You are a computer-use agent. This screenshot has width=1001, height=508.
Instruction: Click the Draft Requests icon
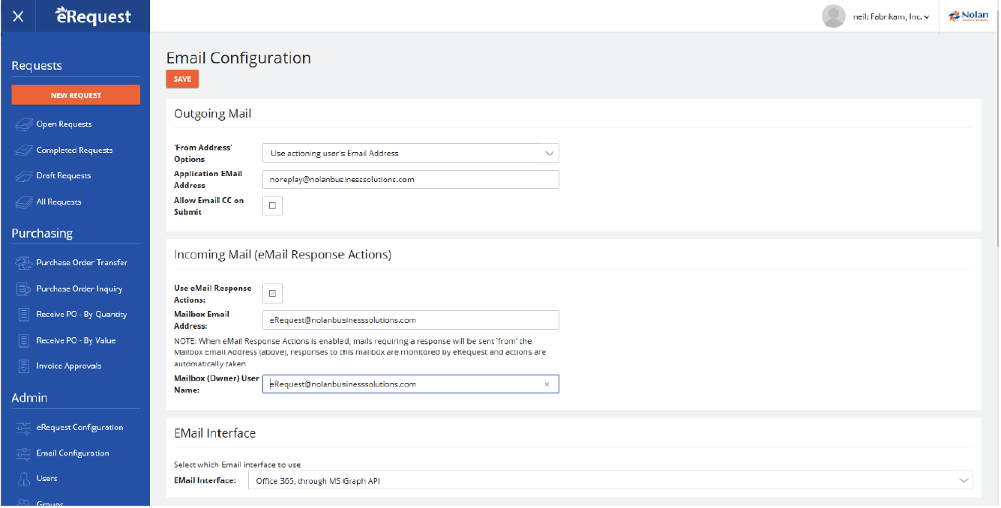24,176
